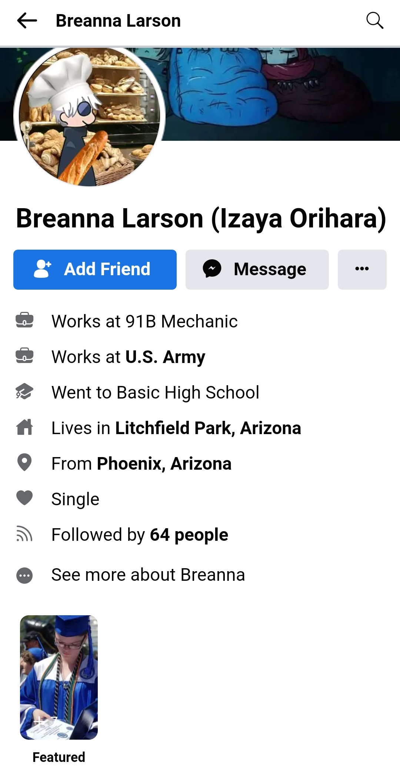Tap the heart relationship status icon
The image size is (400, 766).
pos(24,498)
